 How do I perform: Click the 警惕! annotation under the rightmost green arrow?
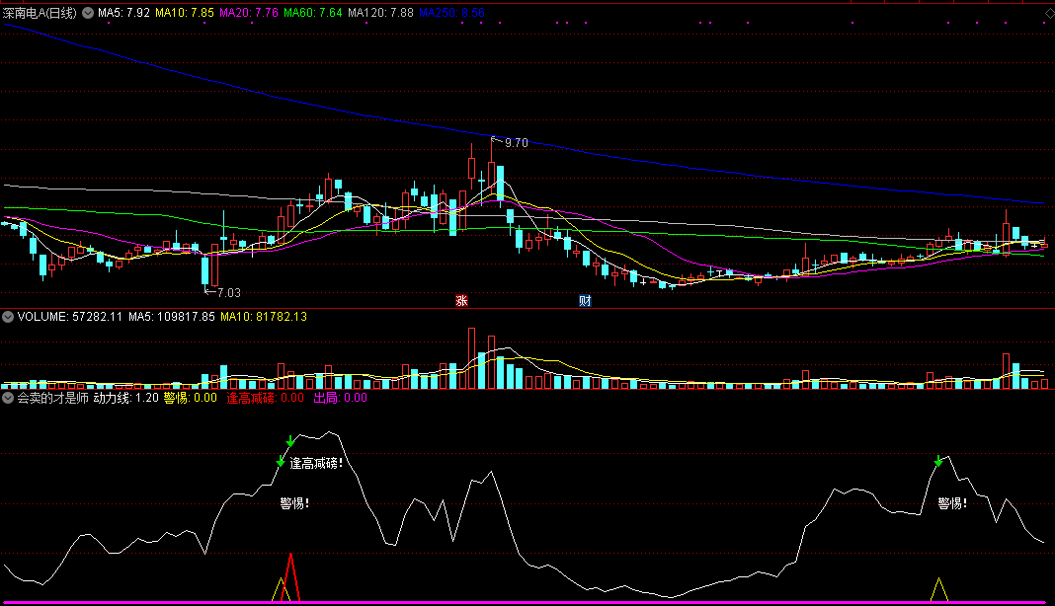[x=952, y=503]
